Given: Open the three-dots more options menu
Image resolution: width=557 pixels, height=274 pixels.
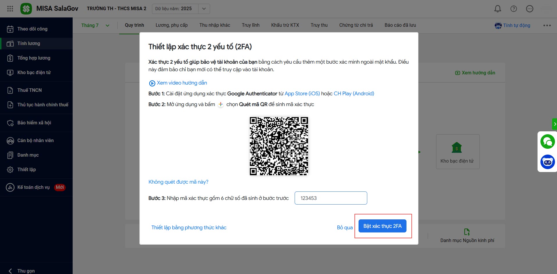Looking at the screenshot, I should (x=547, y=25).
